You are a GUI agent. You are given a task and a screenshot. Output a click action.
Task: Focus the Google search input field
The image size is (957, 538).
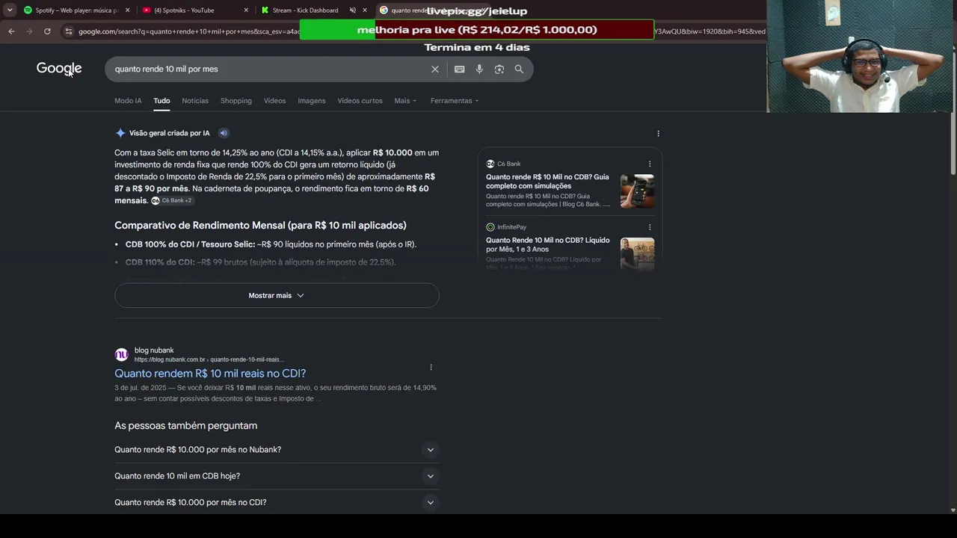(x=269, y=69)
